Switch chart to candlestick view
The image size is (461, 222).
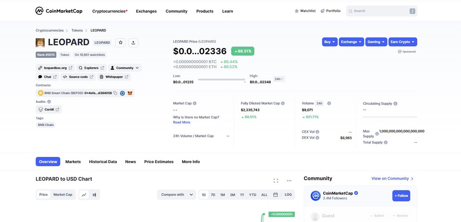tap(94, 195)
